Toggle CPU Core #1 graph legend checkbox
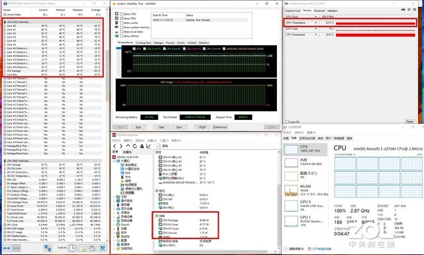The image size is (424, 255). [x=144, y=48]
